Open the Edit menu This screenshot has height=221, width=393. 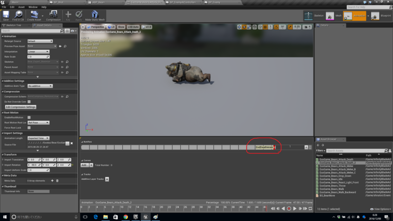coord(12,7)
